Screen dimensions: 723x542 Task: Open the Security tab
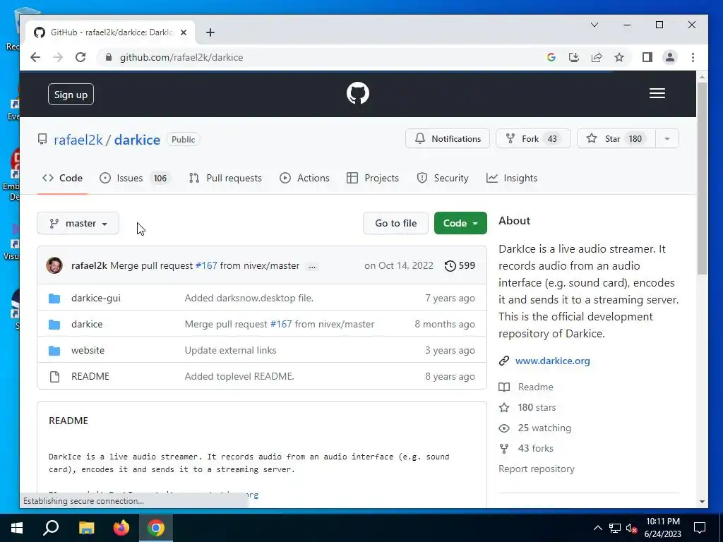coord(443,178)
